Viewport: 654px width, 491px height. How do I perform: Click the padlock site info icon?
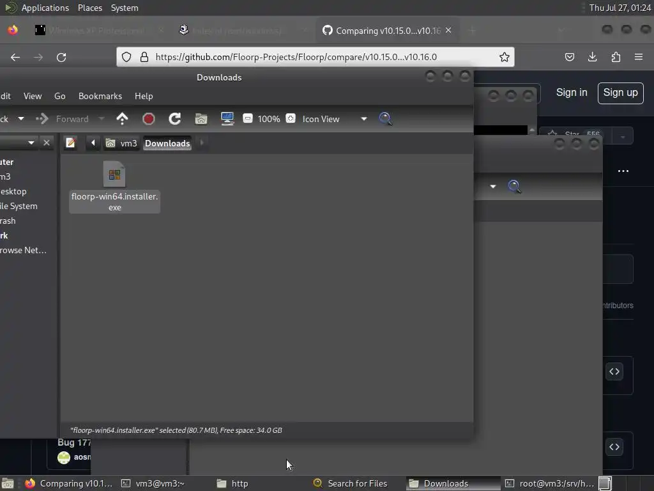144,57
